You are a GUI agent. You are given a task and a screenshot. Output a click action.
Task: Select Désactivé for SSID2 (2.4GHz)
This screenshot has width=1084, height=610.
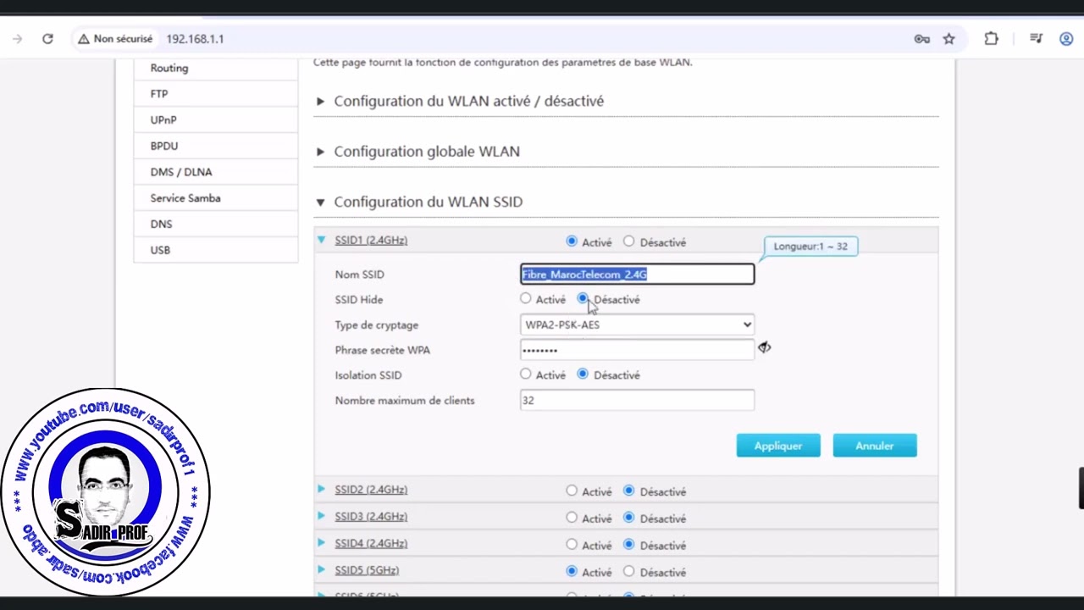coord(628,491)
